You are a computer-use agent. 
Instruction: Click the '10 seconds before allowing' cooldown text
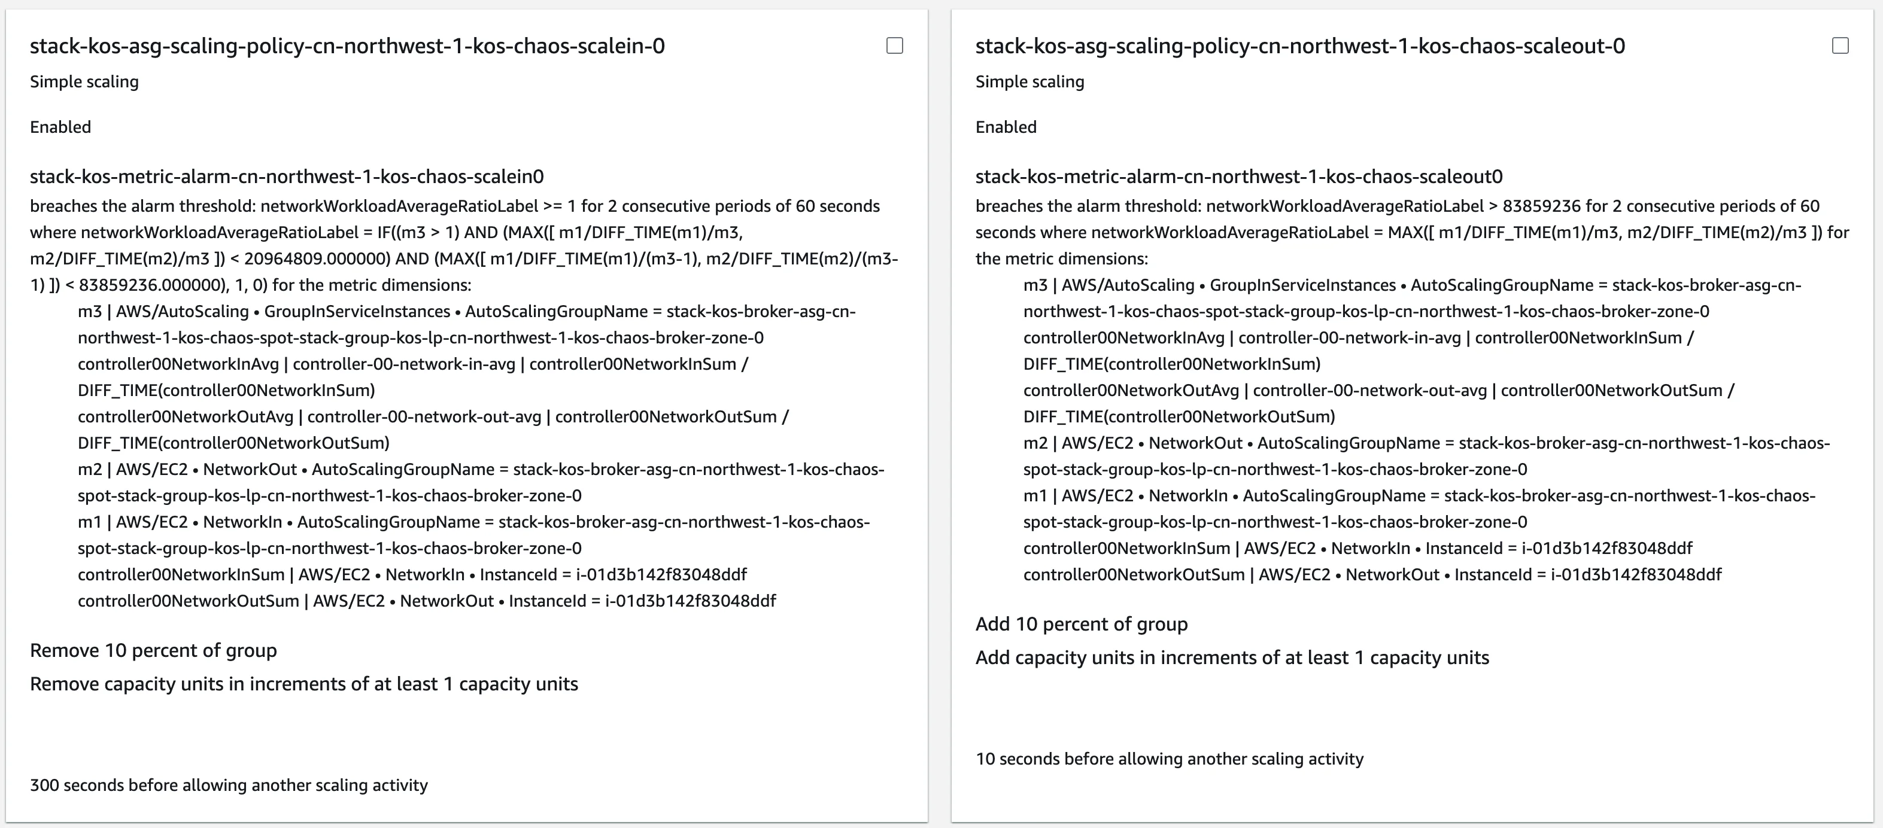coord(1169,758)
